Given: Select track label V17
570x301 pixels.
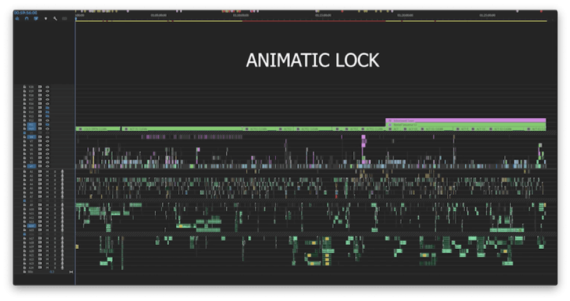Looking at the screenshot, I should click(x=31, y=99).
